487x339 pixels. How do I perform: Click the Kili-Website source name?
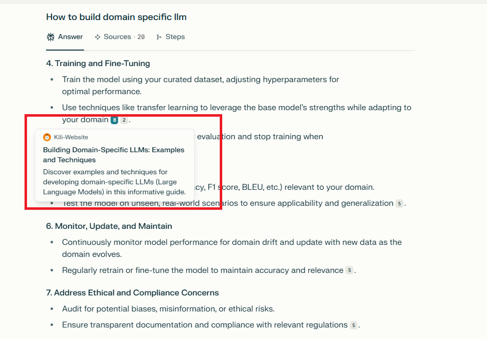pos(71,137)
